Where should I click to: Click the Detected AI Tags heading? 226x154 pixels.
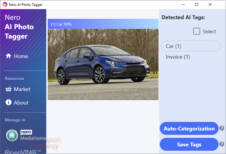point(183,17)
